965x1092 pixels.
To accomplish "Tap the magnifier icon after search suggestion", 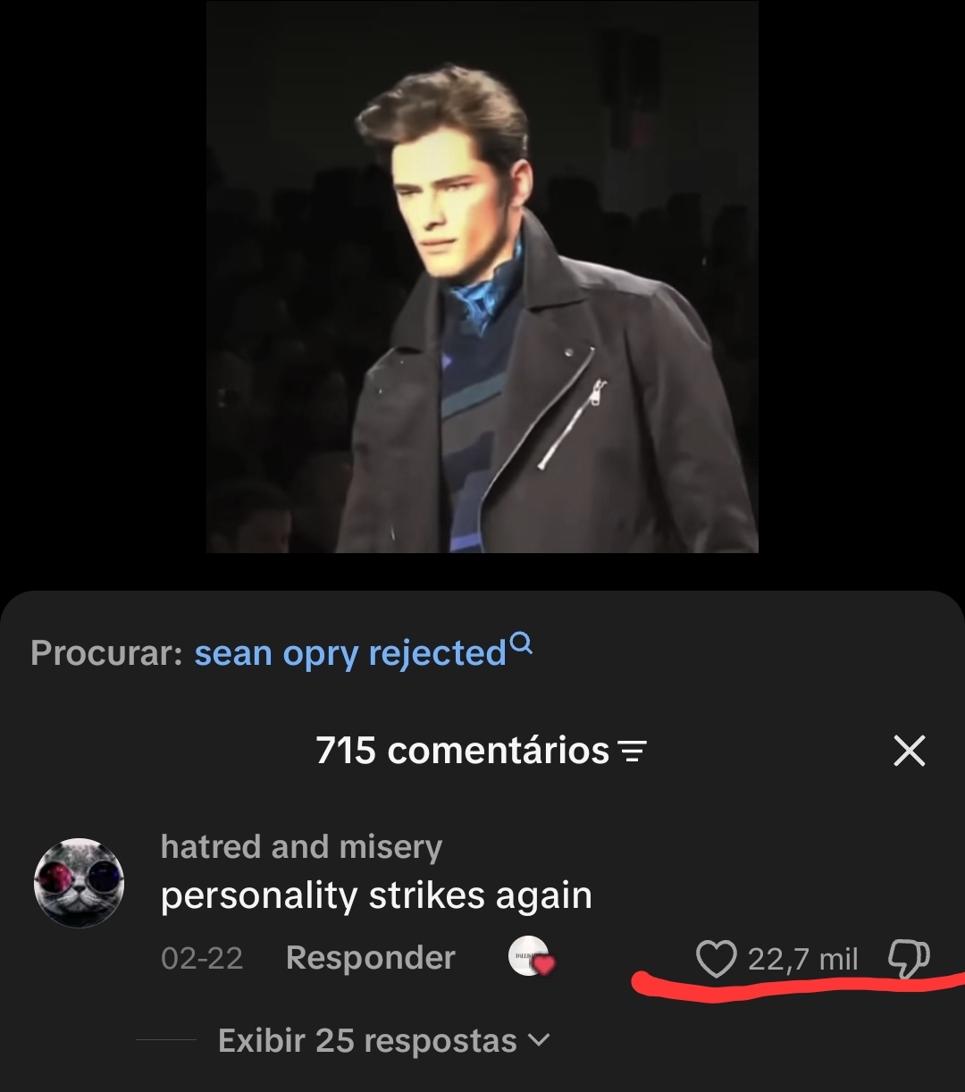I will pos(522,643).
